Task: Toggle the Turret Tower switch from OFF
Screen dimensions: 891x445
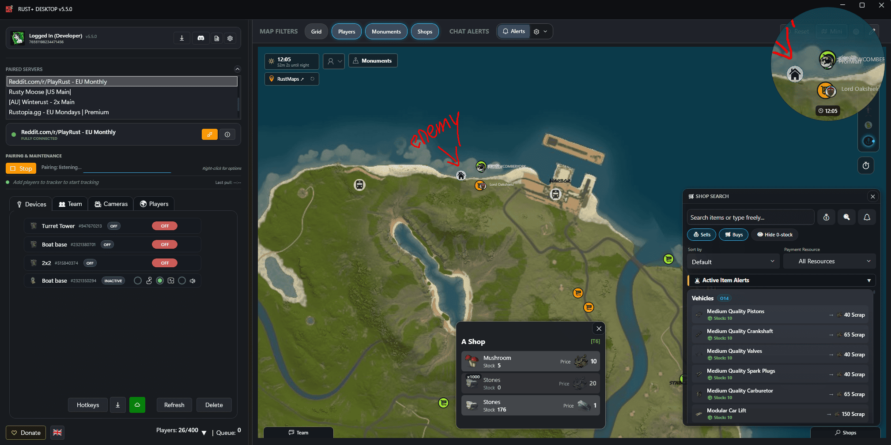Action: point(165,226)
